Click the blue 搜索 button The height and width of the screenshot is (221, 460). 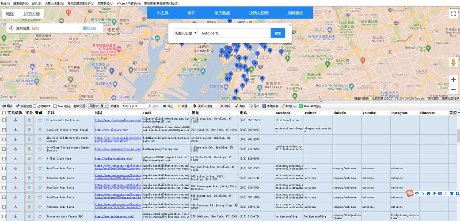point(278,33)
